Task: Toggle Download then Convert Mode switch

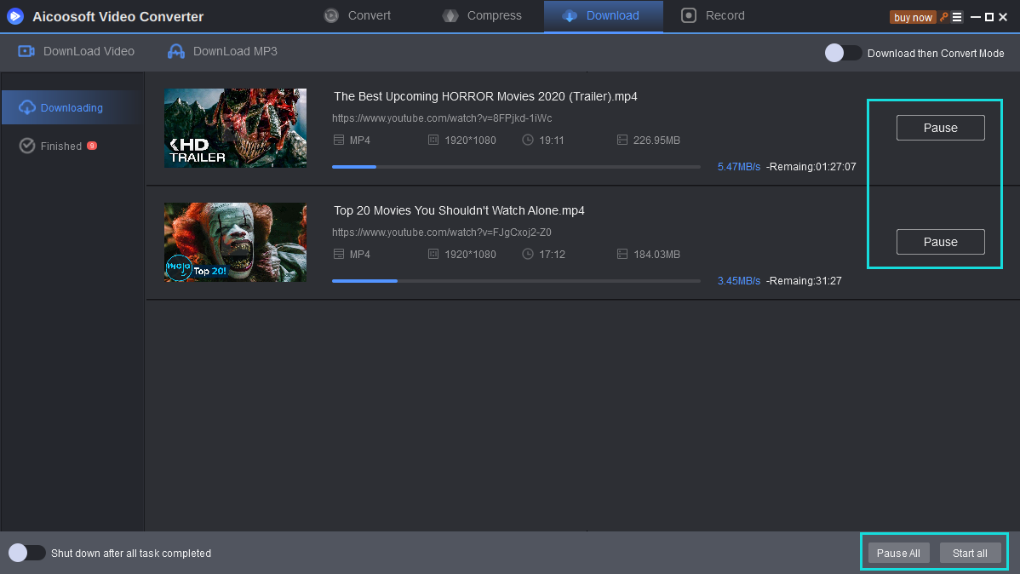Action: tap(843, 53)
